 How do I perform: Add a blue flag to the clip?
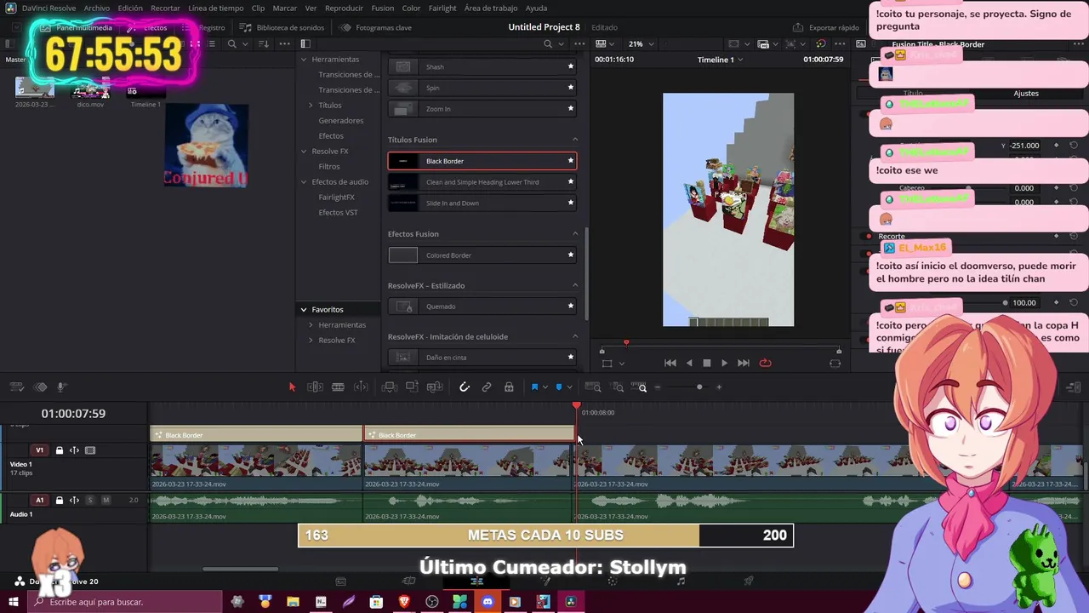click(534, 387)
